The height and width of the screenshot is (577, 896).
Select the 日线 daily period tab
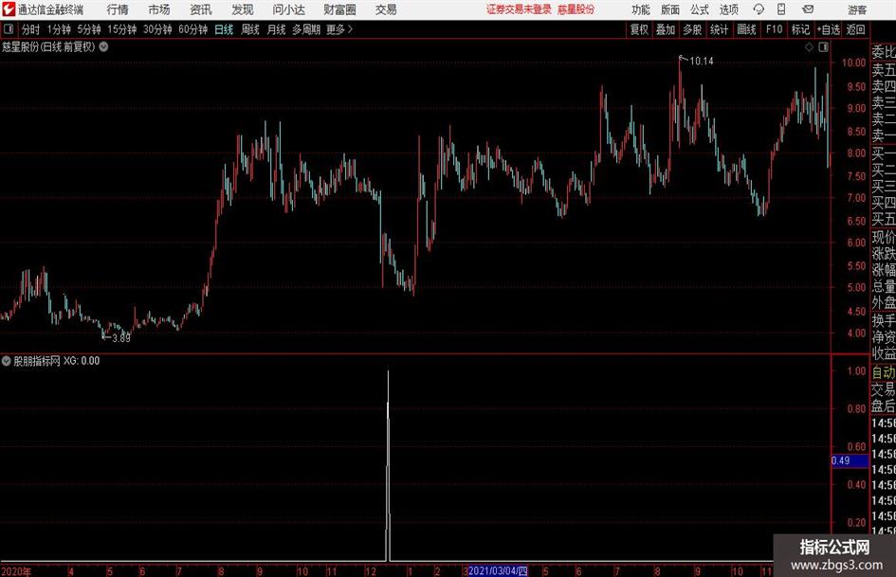click(x=224, y=29)
